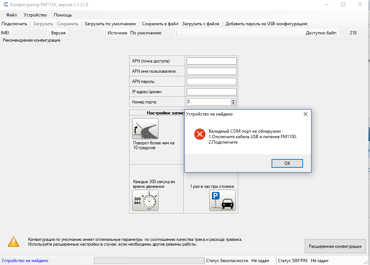This screenshot has width=370, height=265.
Task: Click Загрузить с файла toolbar button
Action: point(201,24)
